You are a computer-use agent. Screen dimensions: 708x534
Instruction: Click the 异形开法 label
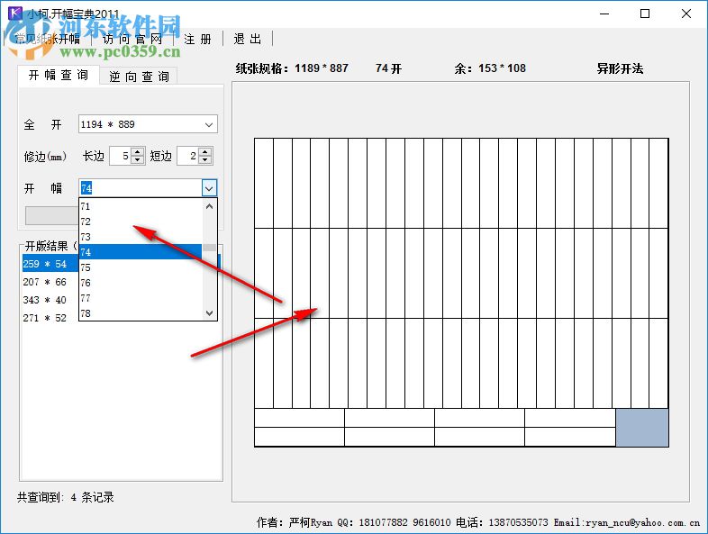(x=620, y=68)
